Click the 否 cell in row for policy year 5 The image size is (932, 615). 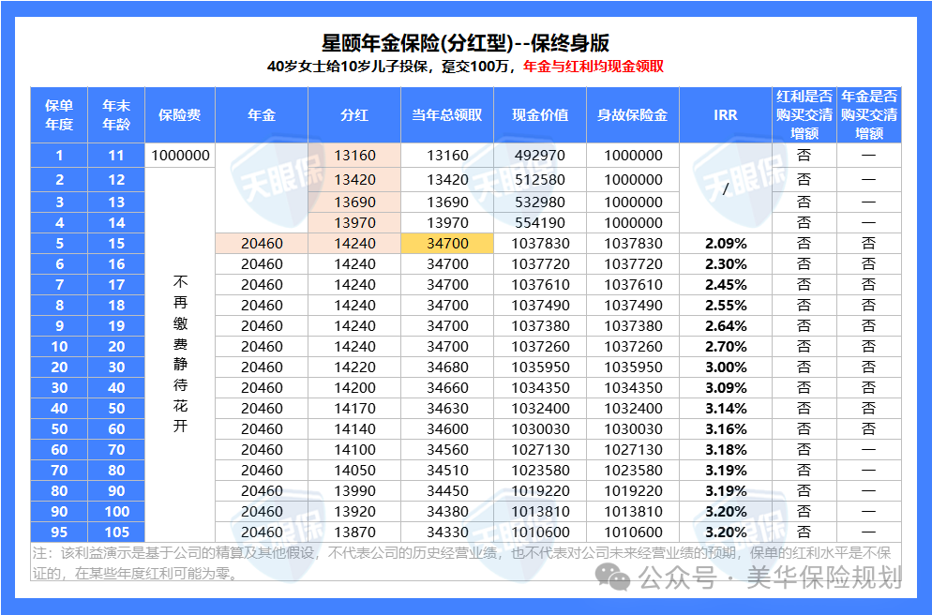804,242
